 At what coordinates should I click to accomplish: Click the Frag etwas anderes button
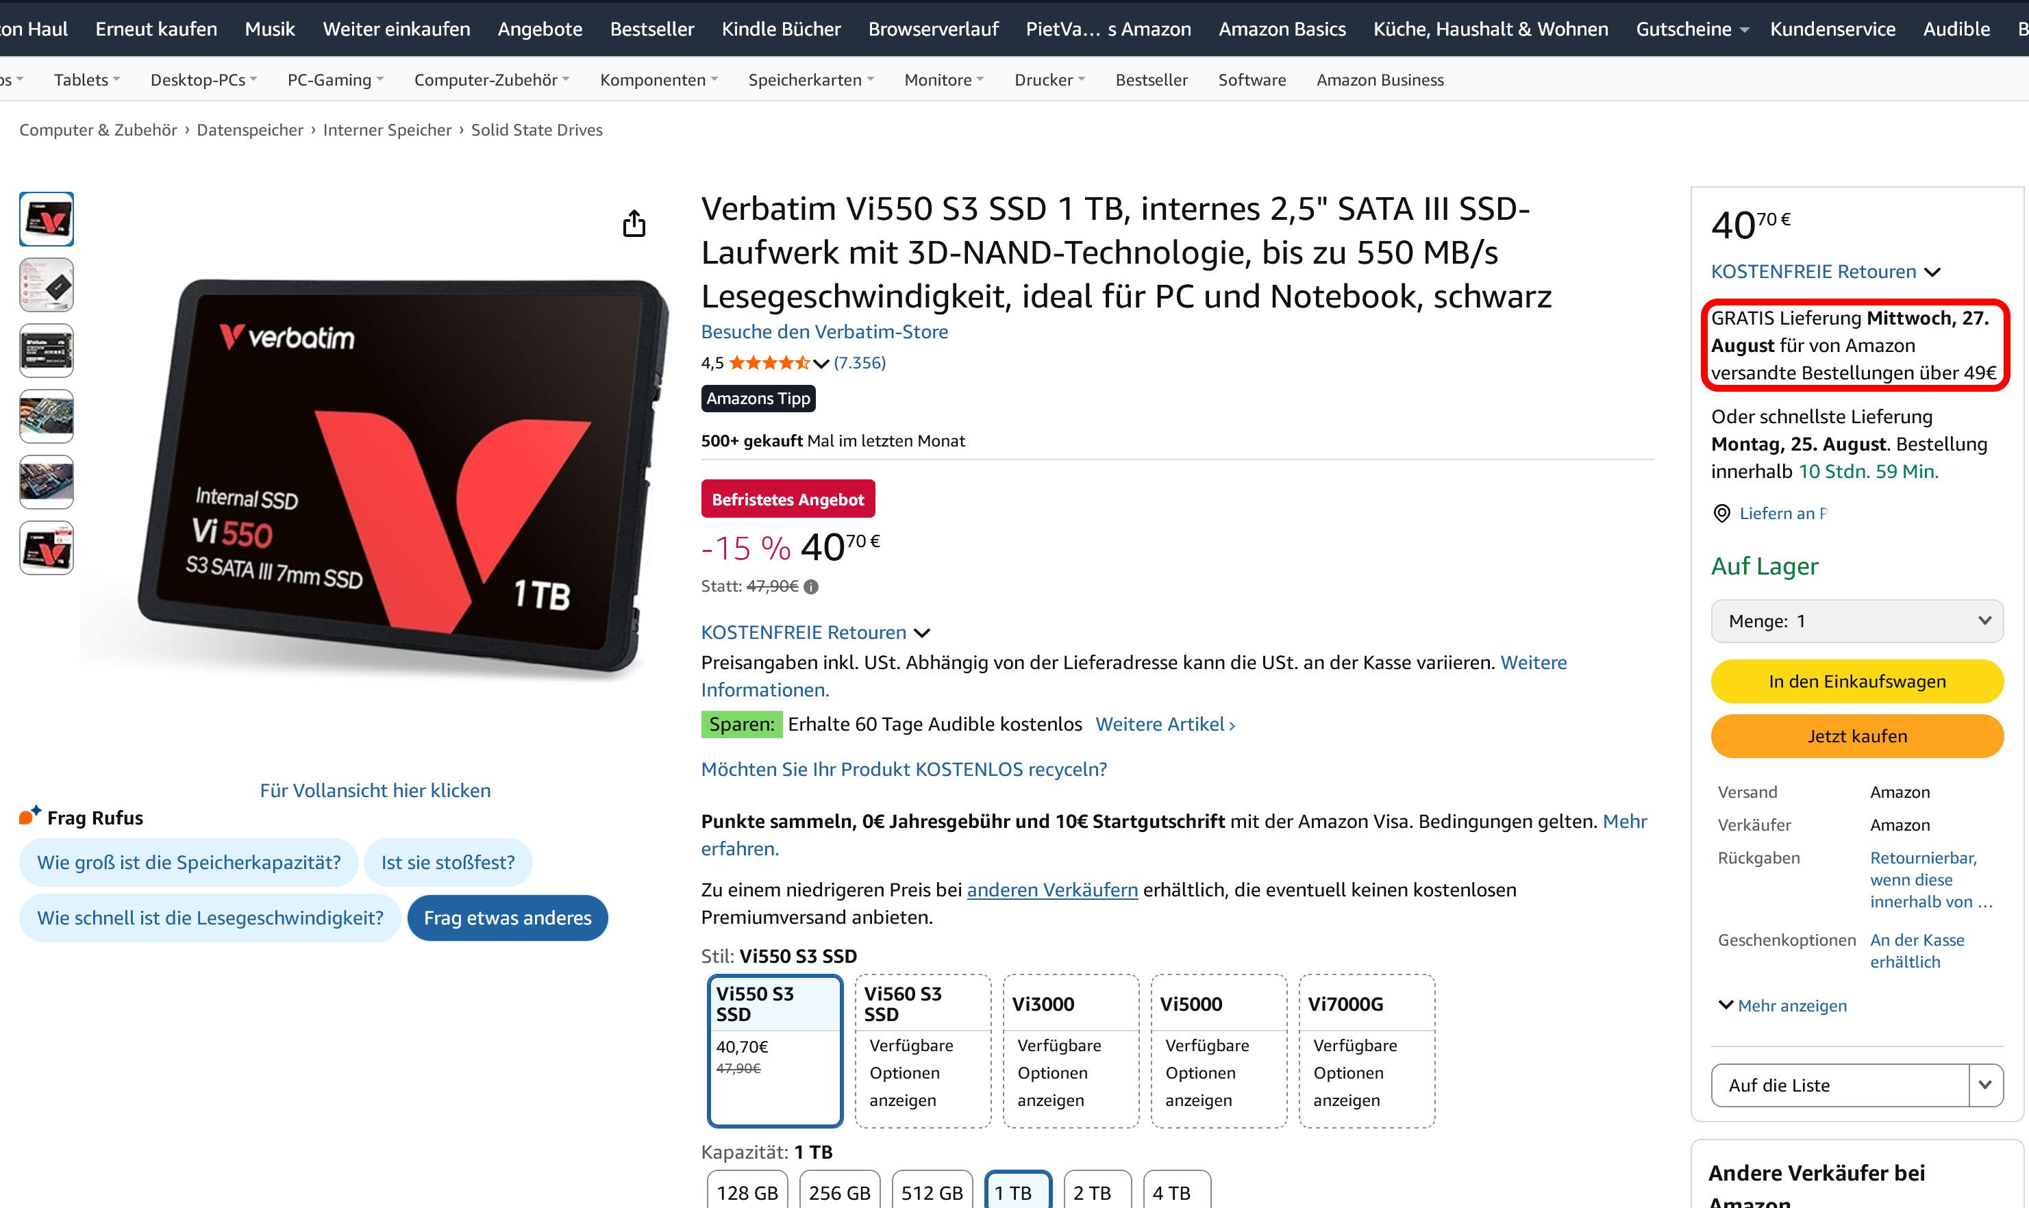(x=507, y=918)
